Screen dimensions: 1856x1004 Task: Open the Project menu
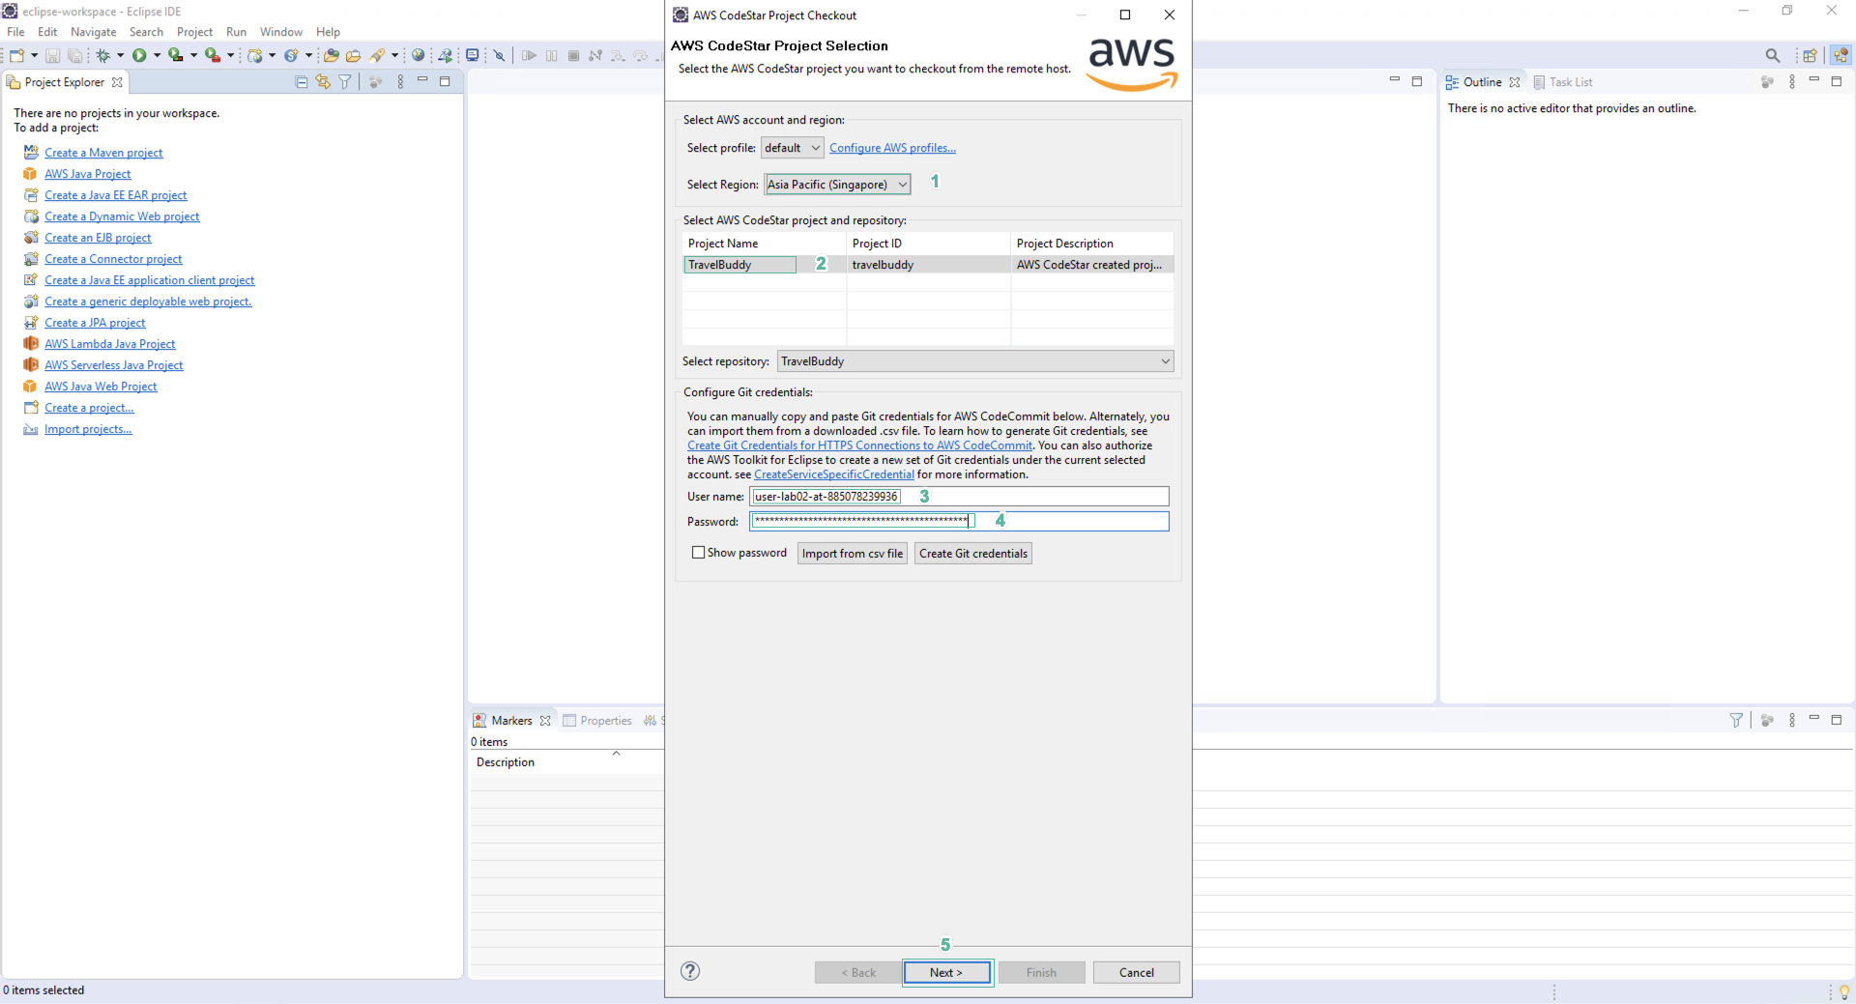194,32
